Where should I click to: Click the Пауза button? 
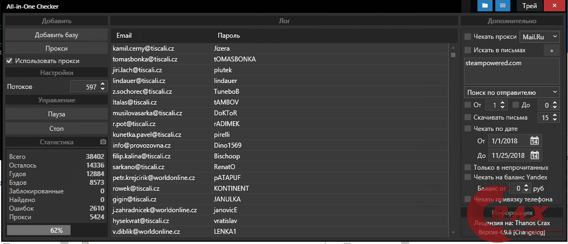(x=56, y=114)
